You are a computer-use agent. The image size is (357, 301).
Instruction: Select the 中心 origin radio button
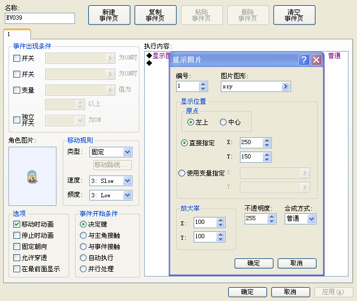(223, 122)
